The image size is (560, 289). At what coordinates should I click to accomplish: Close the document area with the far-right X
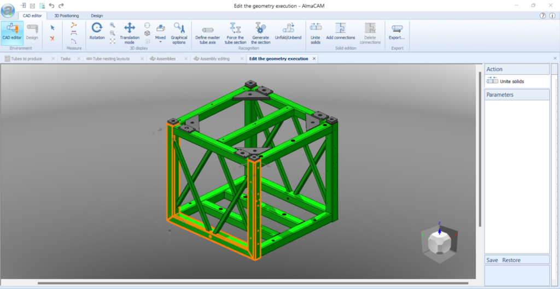555,58
